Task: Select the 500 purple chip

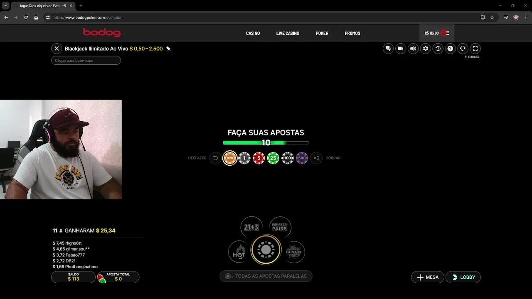Action: coord(302,158)
